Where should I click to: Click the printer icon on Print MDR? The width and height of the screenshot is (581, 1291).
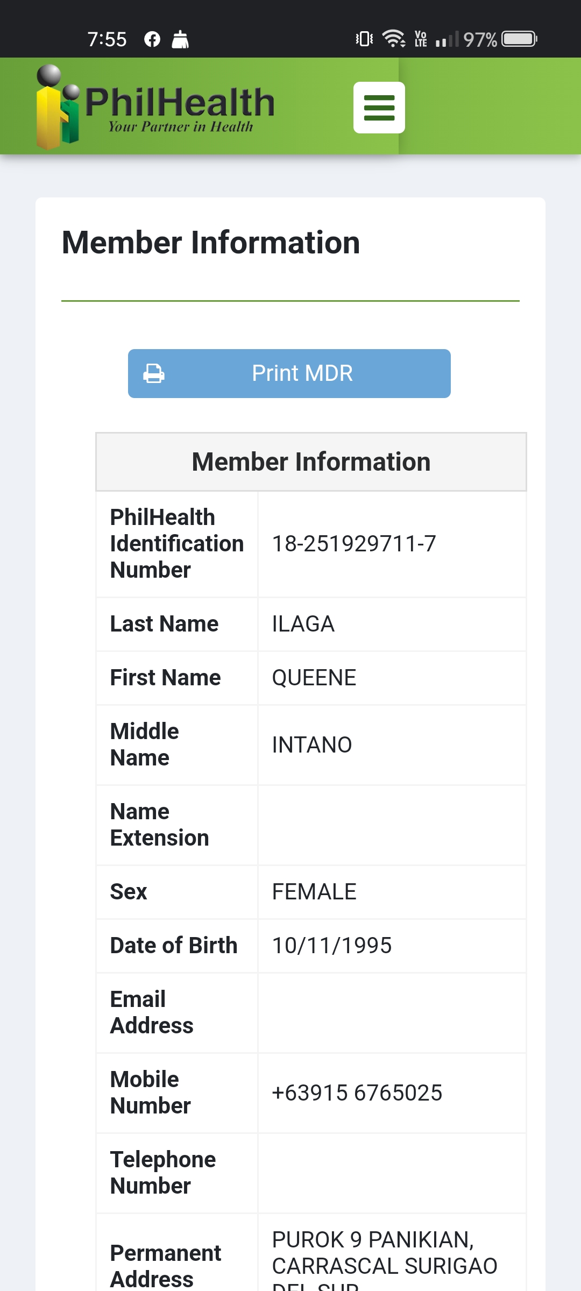pyautogui.click(x=154, y=373)
